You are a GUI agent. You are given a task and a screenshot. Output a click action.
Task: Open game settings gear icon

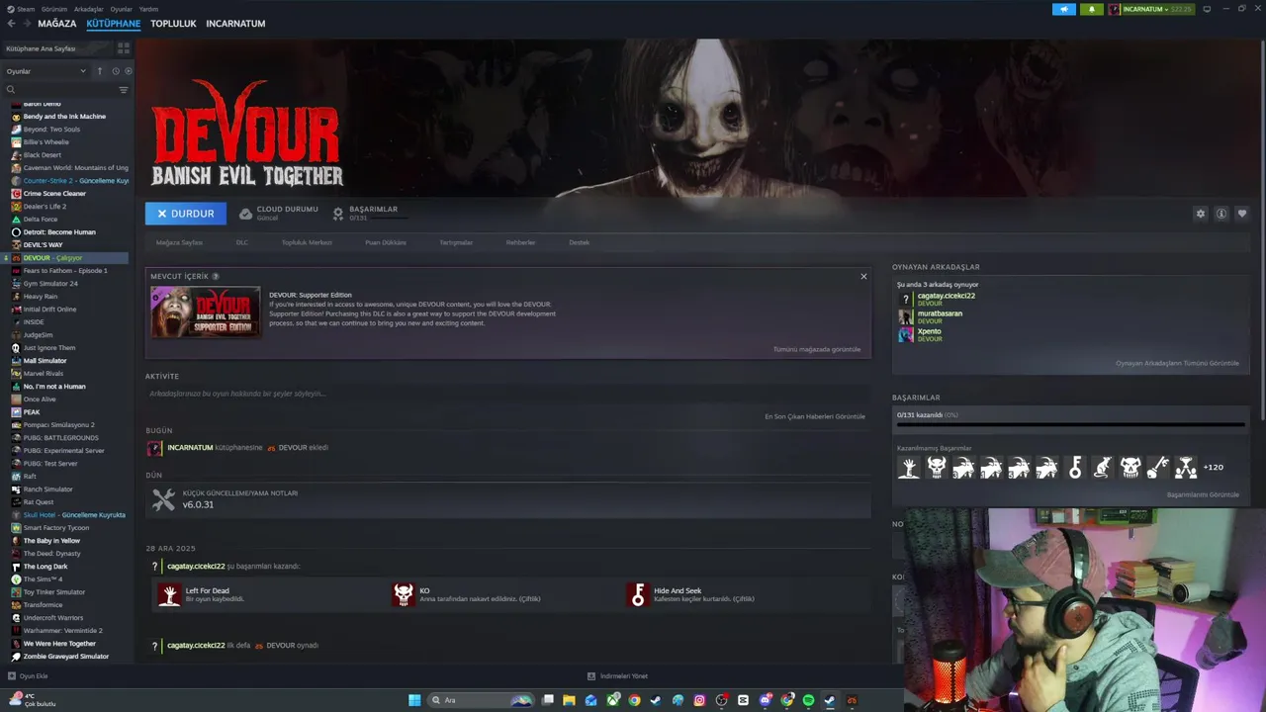point(1201,214)
